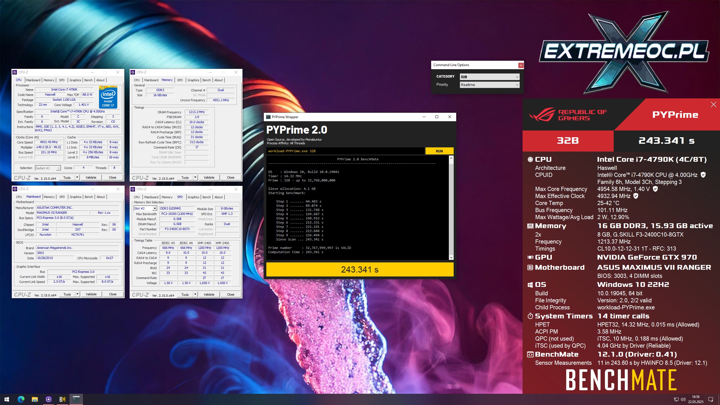Select the CPU tab in the Memory window
This screenshot has height=405, width=720.
click(x=137, y=80)
